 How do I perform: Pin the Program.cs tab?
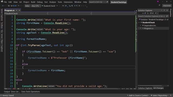pos(16,10)
